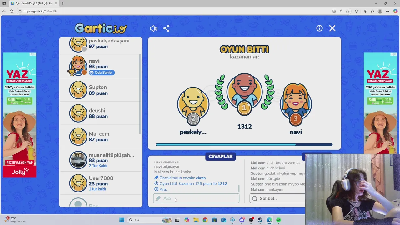Open the room info icon
The height and width of the screenshot is (225, 400).
(x=319, y=28)
